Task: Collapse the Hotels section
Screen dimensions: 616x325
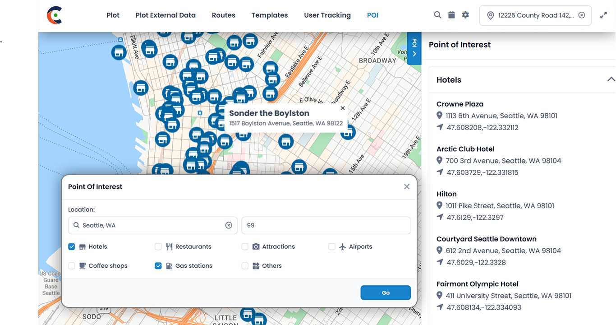Action: click(611, 79)
